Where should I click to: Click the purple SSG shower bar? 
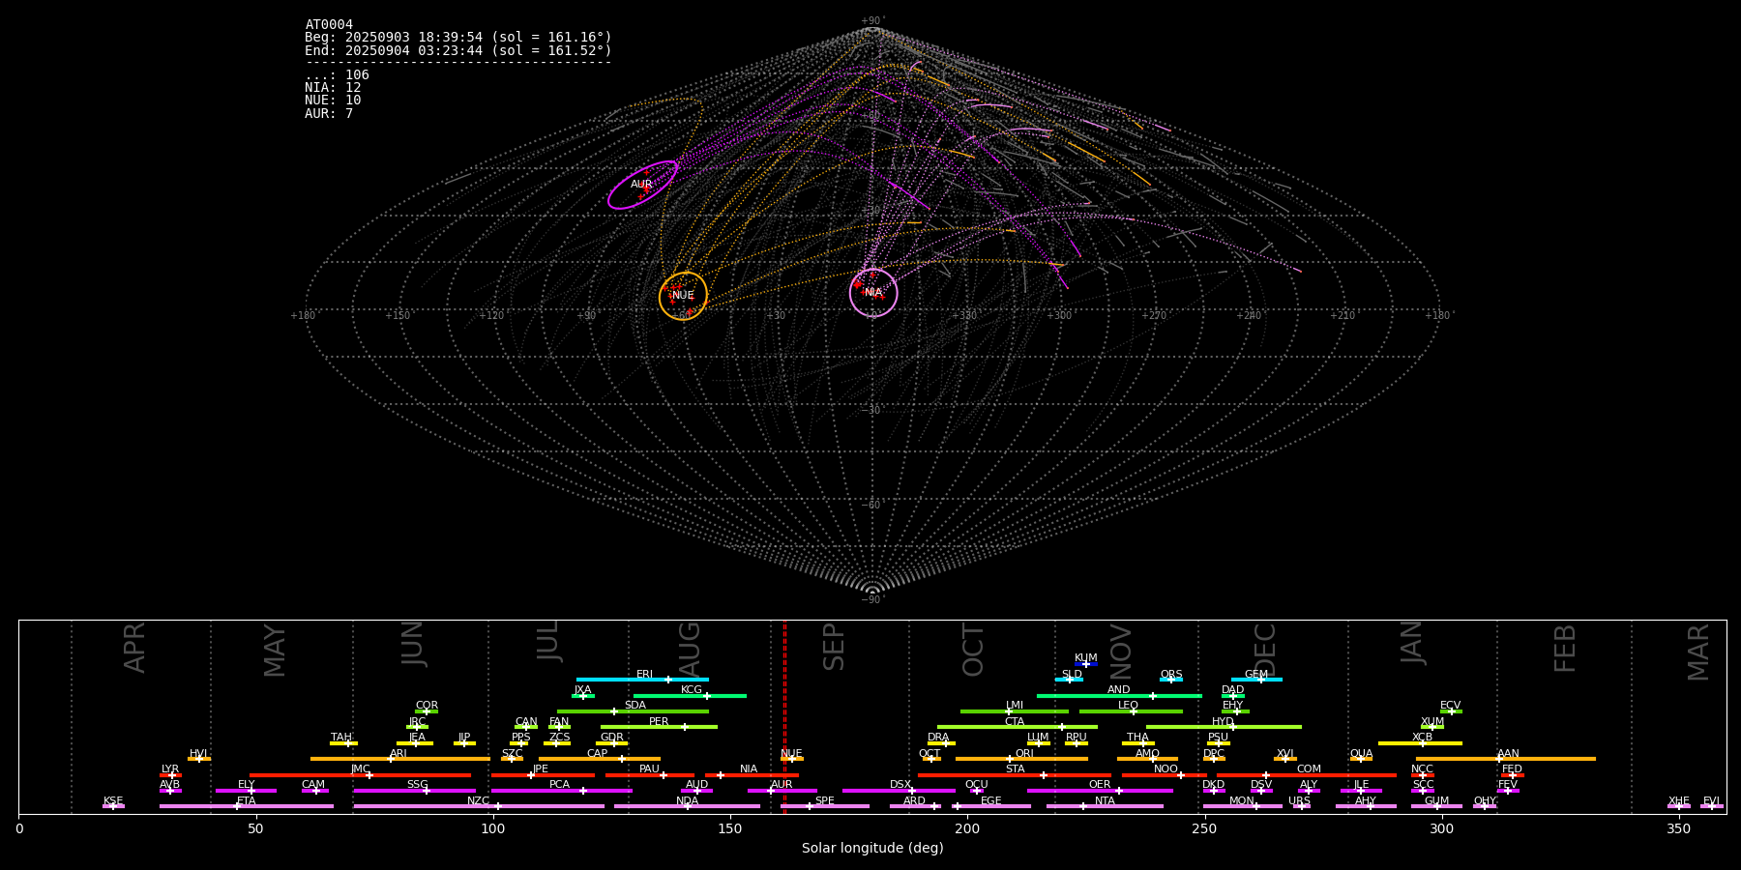[414, 791]
